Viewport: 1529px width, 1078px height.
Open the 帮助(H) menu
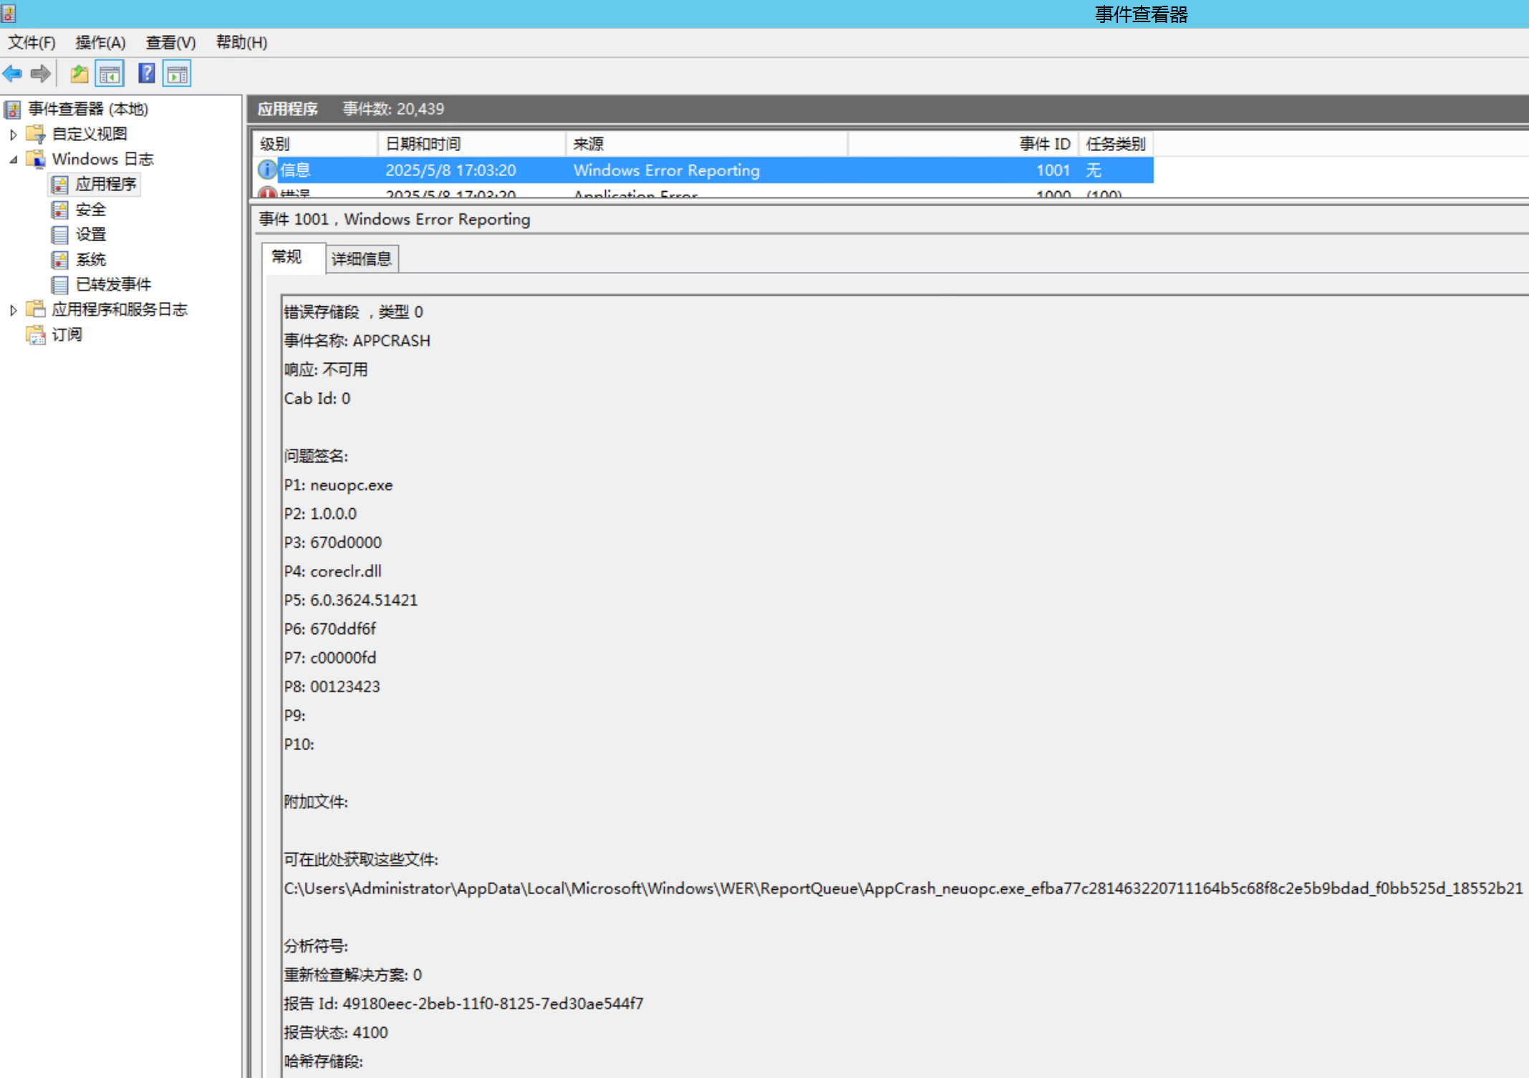tap(241, 43)
